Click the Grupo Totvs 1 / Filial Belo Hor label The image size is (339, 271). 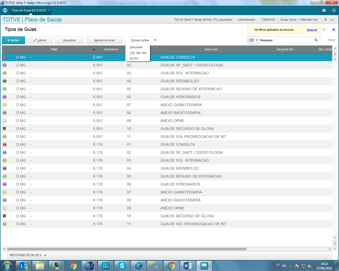(x=299, y=20)
